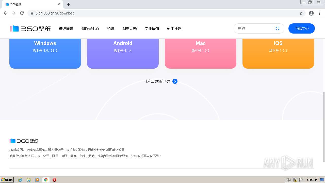325x183 pixels.
Task: Click the volume speaker tray icon
Action: coord(288,180)
